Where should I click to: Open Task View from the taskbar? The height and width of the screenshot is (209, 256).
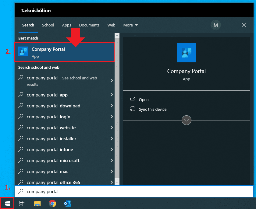click(22, 204)
